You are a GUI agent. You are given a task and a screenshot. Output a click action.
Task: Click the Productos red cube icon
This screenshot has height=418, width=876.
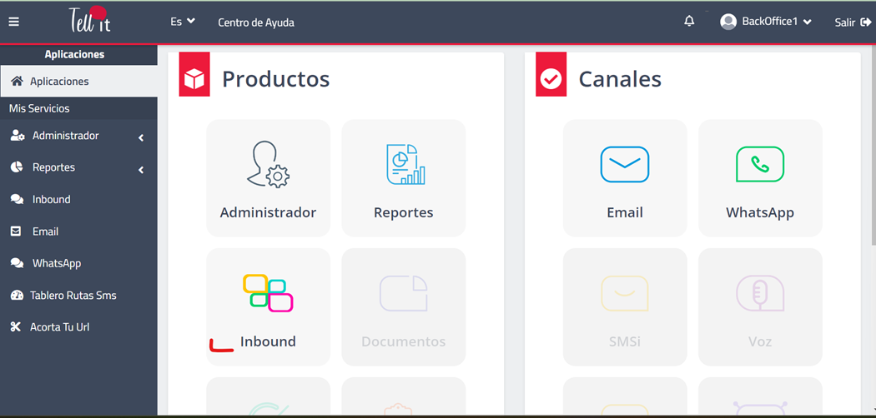pyautogui.click(x=194, y=74)
